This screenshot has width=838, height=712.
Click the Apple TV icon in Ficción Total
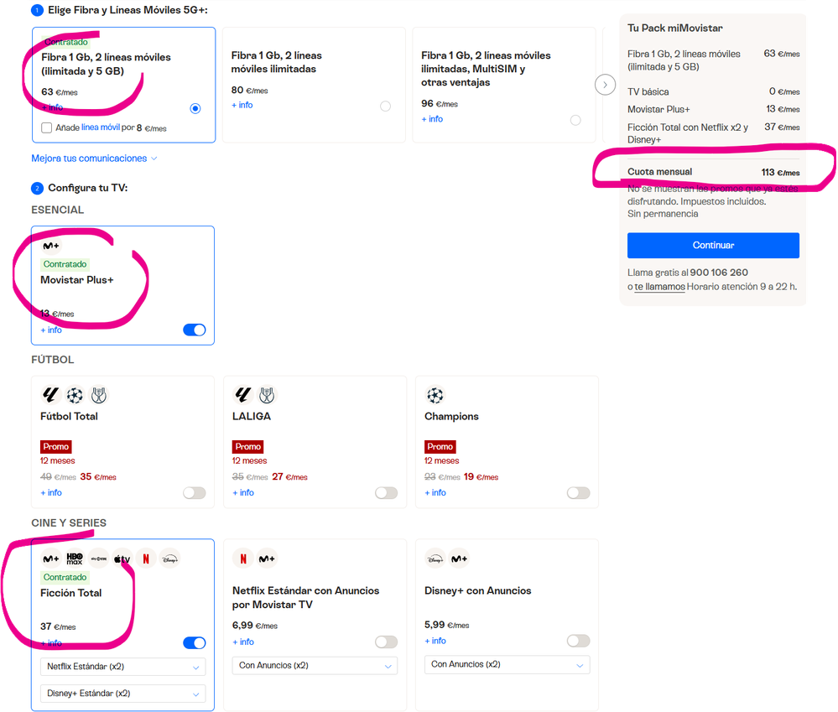tap(122, 559)
